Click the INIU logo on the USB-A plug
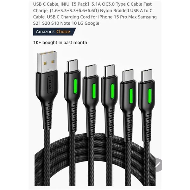Viewport: 190px width, 190px height. point(50,85)
